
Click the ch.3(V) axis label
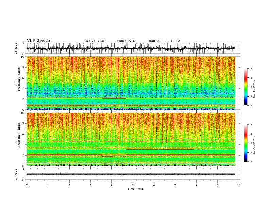[16, 174]
